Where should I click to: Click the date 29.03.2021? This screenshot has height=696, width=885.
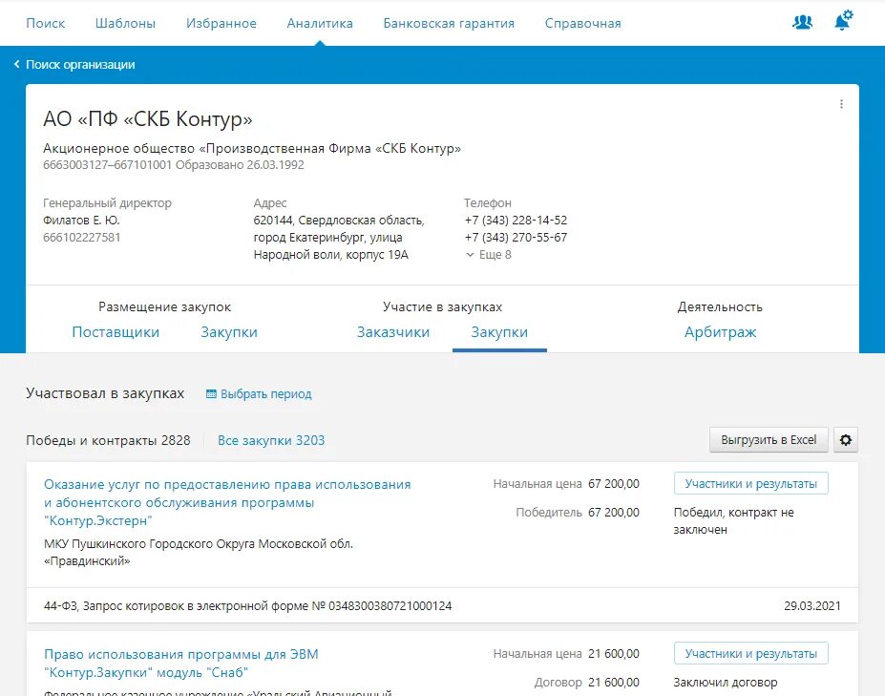pos(811,605)
